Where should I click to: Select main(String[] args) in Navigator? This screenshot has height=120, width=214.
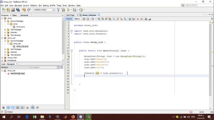[17, 73]
